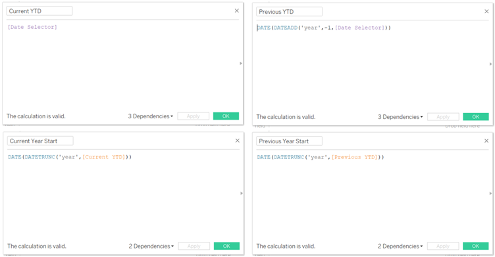Expand function panel arrow in Previous Year Start
Image resolution: width=495 pixels, height=257 pixels.
(x=490, y=193)
